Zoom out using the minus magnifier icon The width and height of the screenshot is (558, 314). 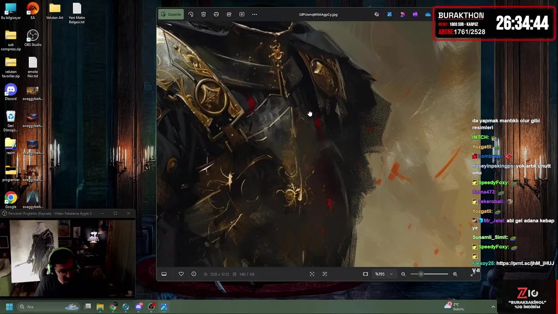tap(403, 274)
